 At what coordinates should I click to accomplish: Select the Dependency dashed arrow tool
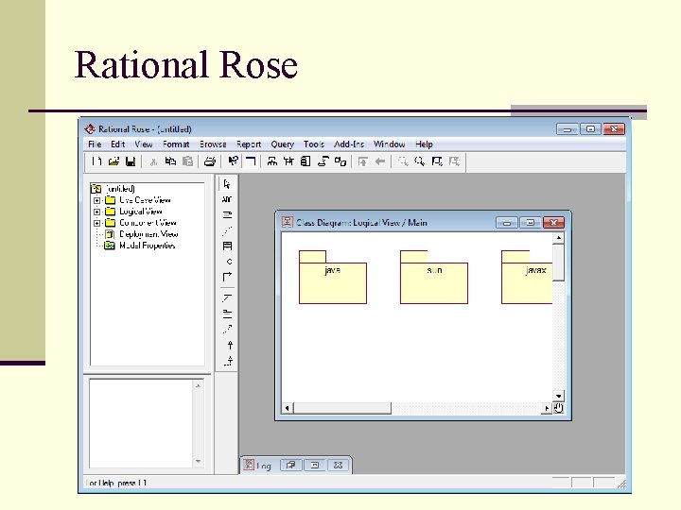point(227,330)
